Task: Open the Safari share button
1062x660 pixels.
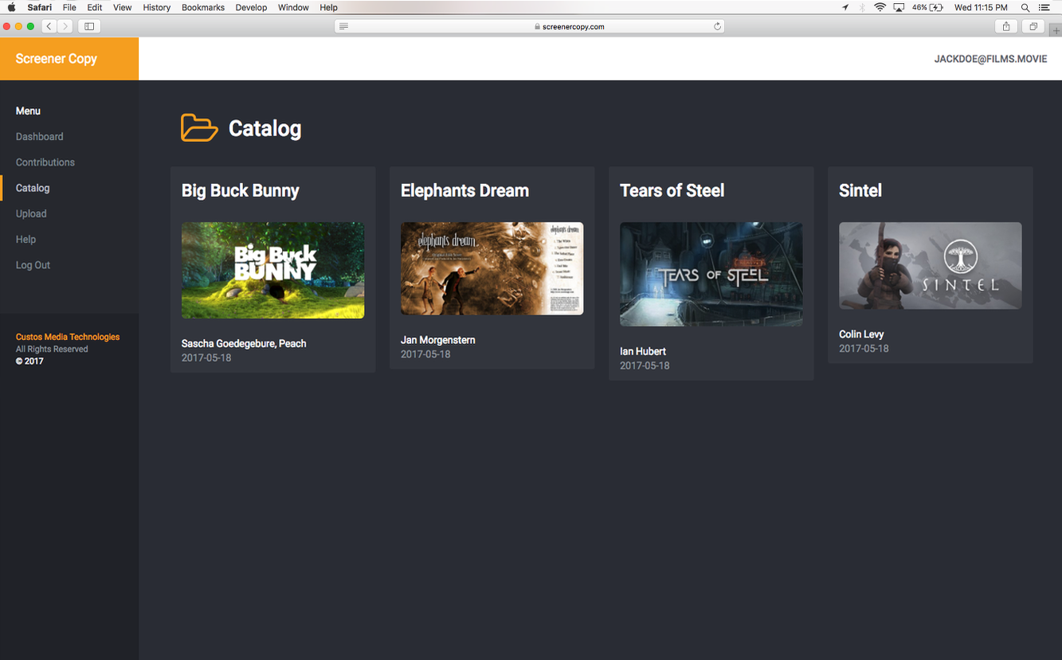Action: tap(1006, 26)
